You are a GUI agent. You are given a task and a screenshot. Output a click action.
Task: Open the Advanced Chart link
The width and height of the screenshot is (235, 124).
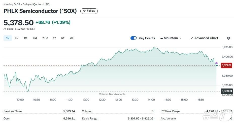coord(206,38)
